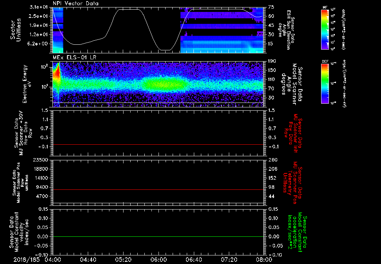Select the 'NPI Vector Data' panel title
Viewport: 381px width, 264px height.
76,3
